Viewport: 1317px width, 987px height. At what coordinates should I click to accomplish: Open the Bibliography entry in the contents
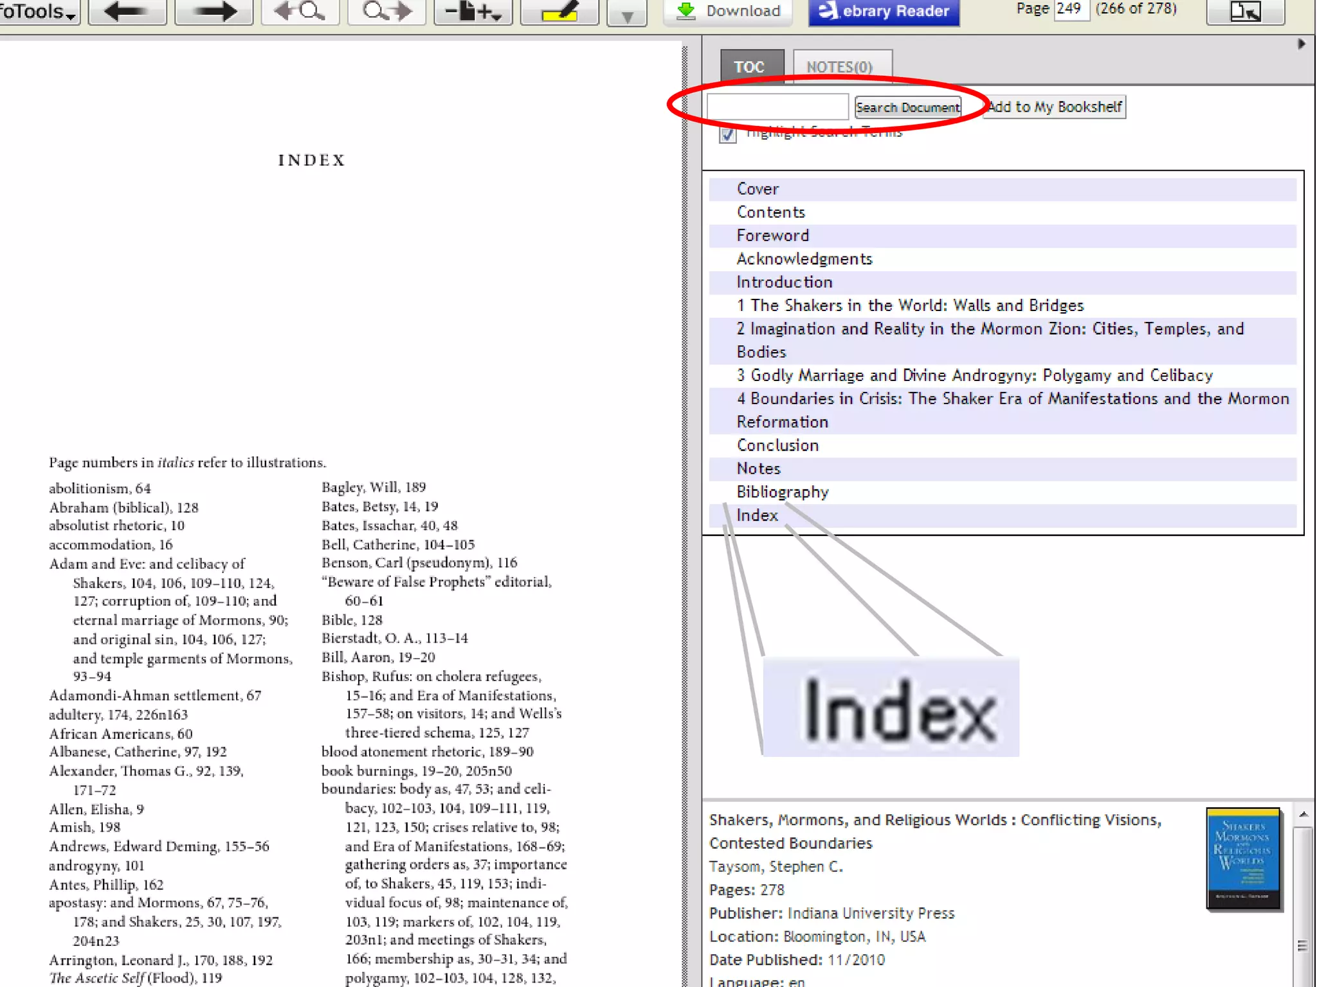click(x=782, y=492)
